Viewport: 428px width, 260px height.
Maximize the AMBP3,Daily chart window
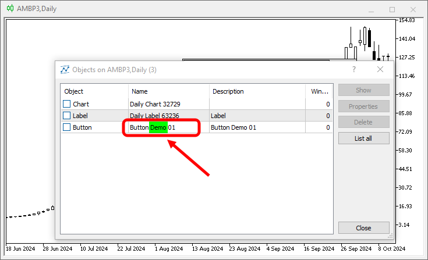tap(392, 9)
